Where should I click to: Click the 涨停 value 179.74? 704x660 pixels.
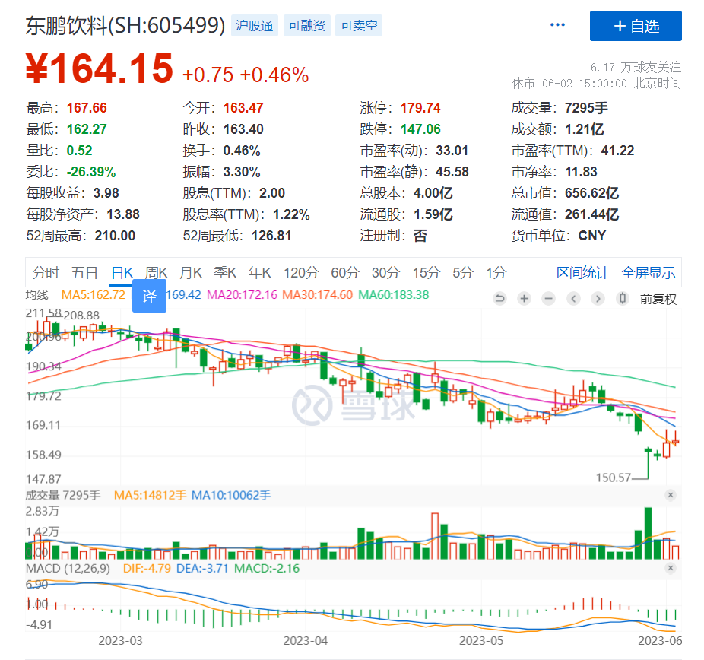coord(420,108)
